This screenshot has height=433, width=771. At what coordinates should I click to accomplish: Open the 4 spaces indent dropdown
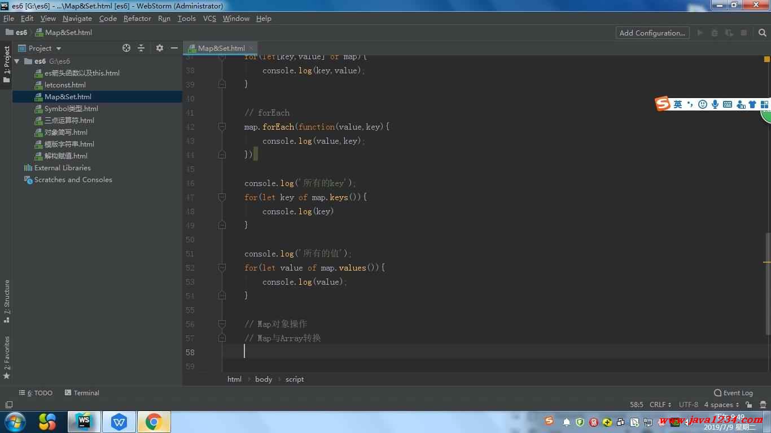pyautogui.click(x=721, y=405)
